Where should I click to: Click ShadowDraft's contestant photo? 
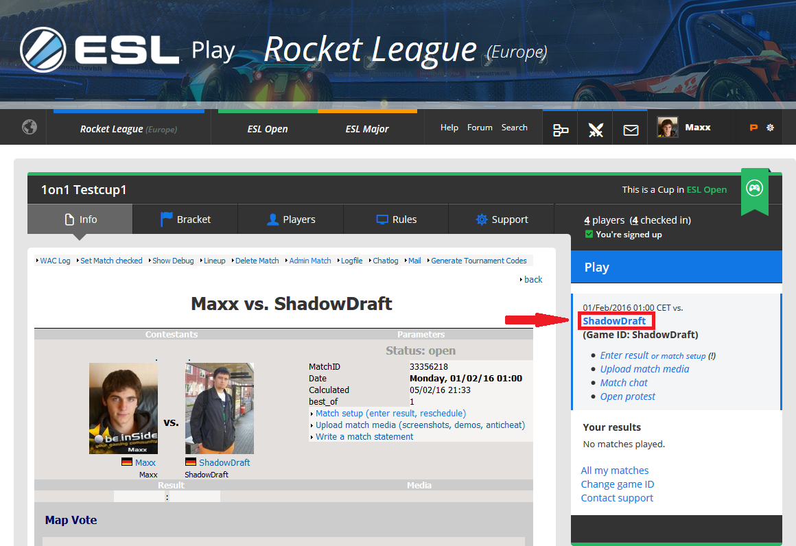pos(220,409)
